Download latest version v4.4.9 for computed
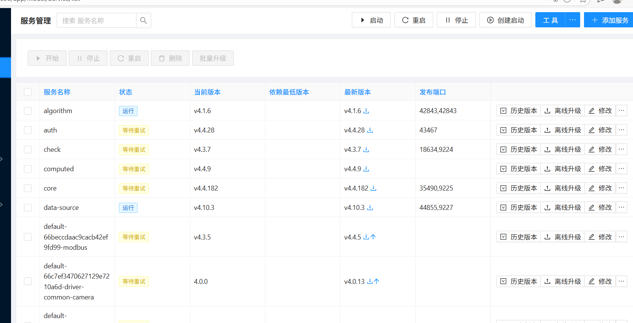 pos(366,169)
